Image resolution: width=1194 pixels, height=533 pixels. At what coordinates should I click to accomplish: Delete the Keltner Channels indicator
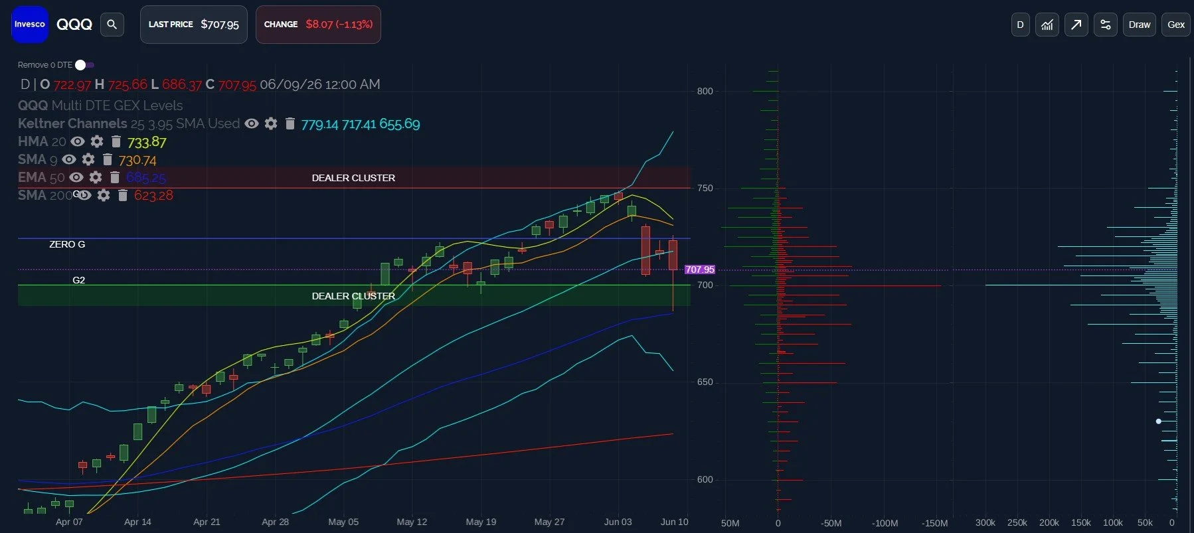point(290,123)
